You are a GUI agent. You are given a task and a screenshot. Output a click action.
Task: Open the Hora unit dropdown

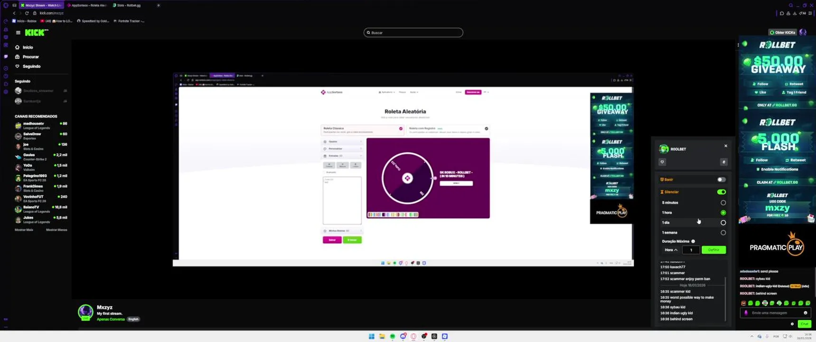click(x=671, y=250)
